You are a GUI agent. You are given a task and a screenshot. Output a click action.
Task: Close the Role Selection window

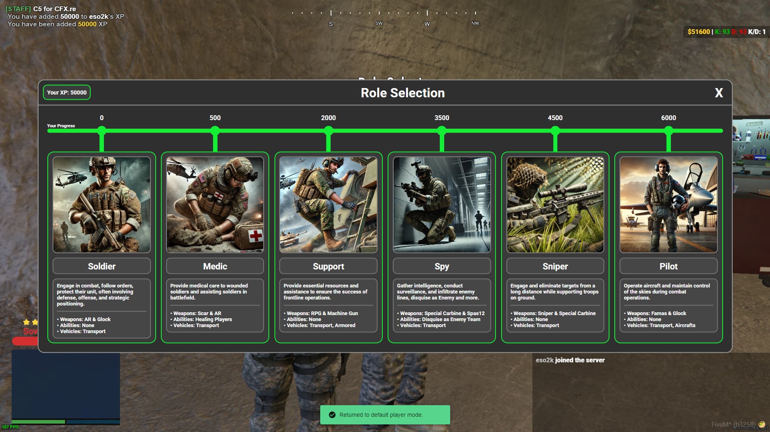[719, 93]
